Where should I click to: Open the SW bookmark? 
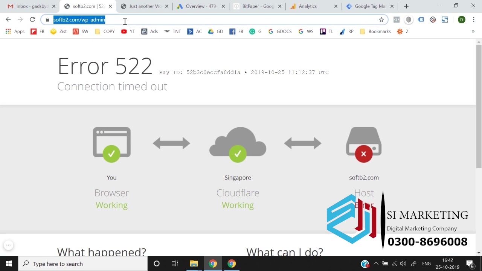coord(81,32)
